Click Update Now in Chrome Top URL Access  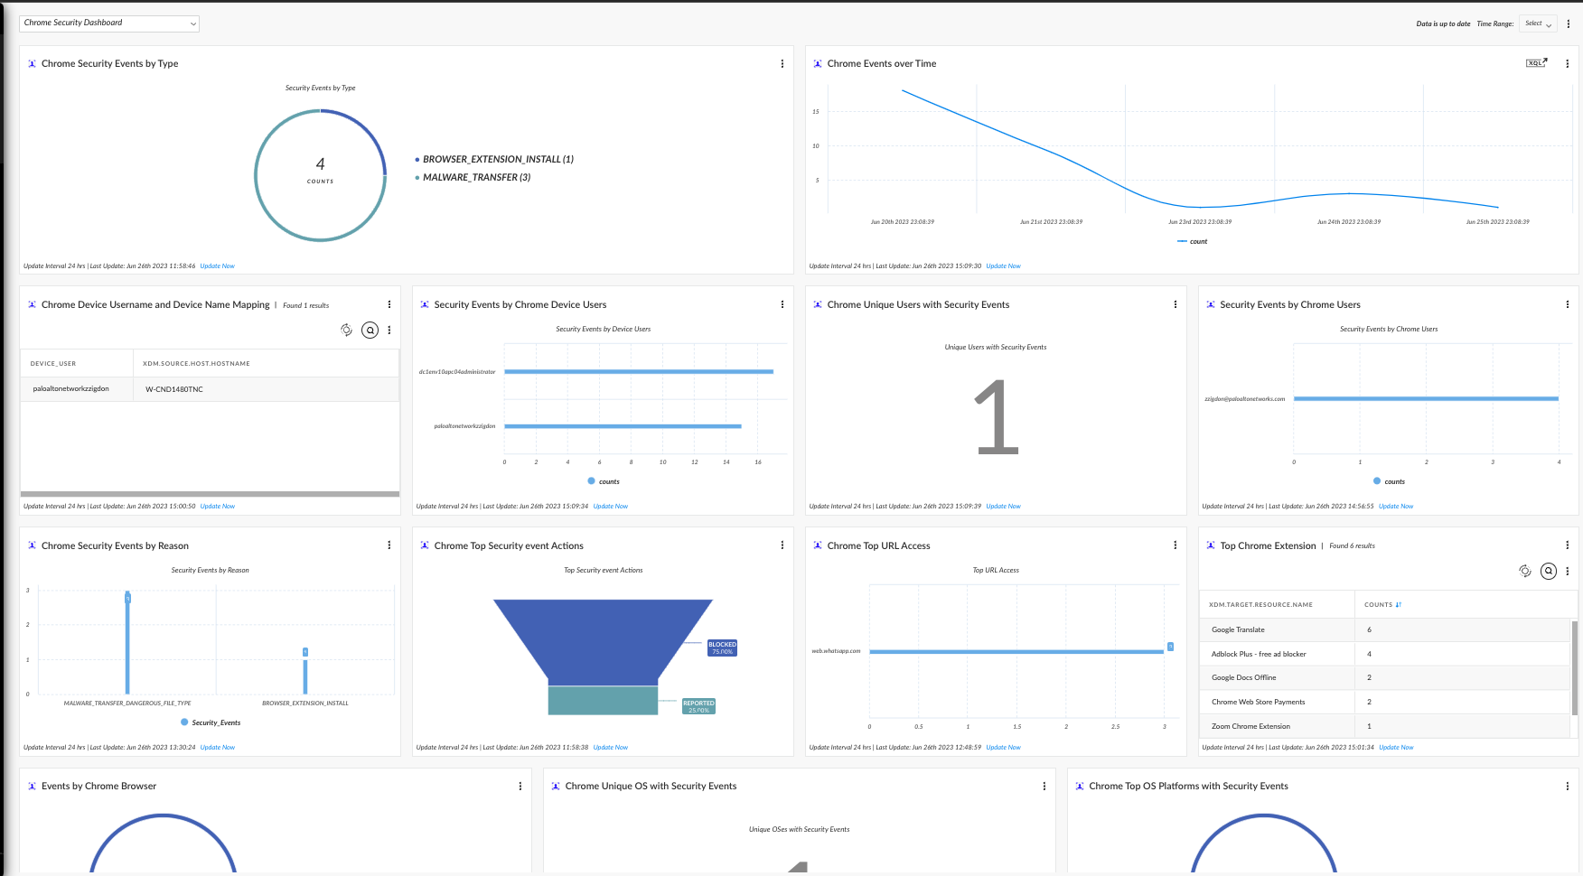click(1004, 748)
